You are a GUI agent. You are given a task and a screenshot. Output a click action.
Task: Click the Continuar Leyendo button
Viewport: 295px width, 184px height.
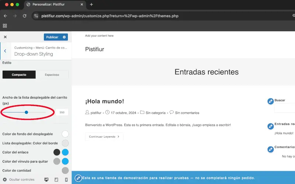click(104, 137)
